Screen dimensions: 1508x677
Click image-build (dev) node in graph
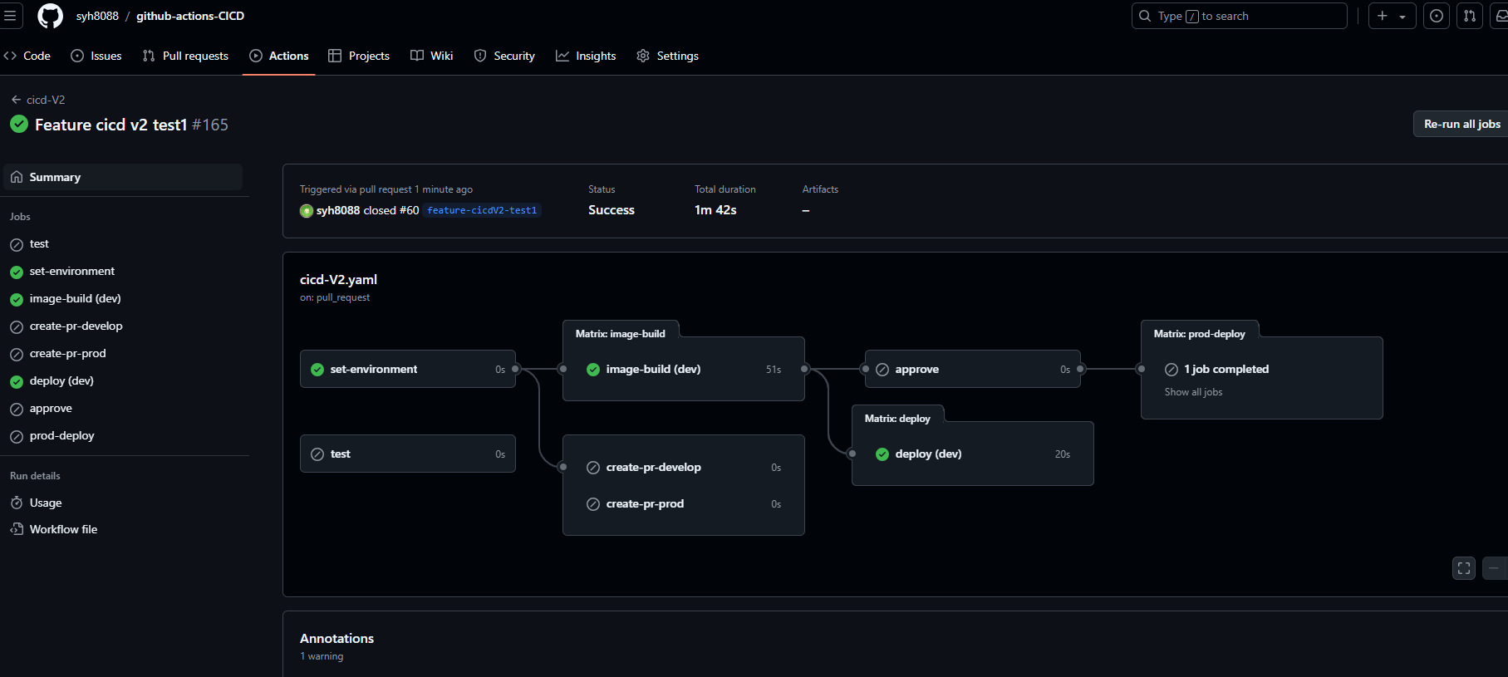(x=684, y=369)
